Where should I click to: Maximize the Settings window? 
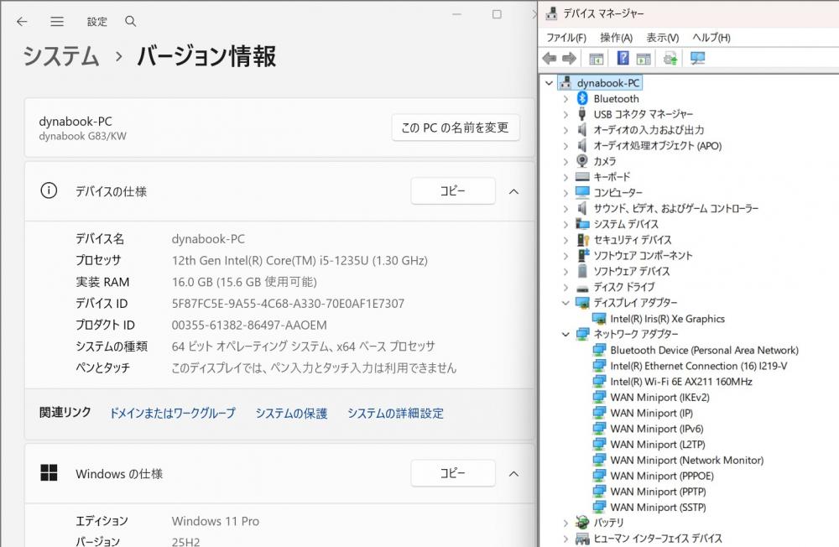(497, 14)
